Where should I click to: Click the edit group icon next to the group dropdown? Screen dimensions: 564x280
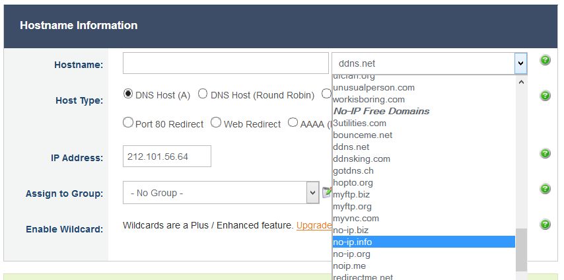(x=326, y=193)
